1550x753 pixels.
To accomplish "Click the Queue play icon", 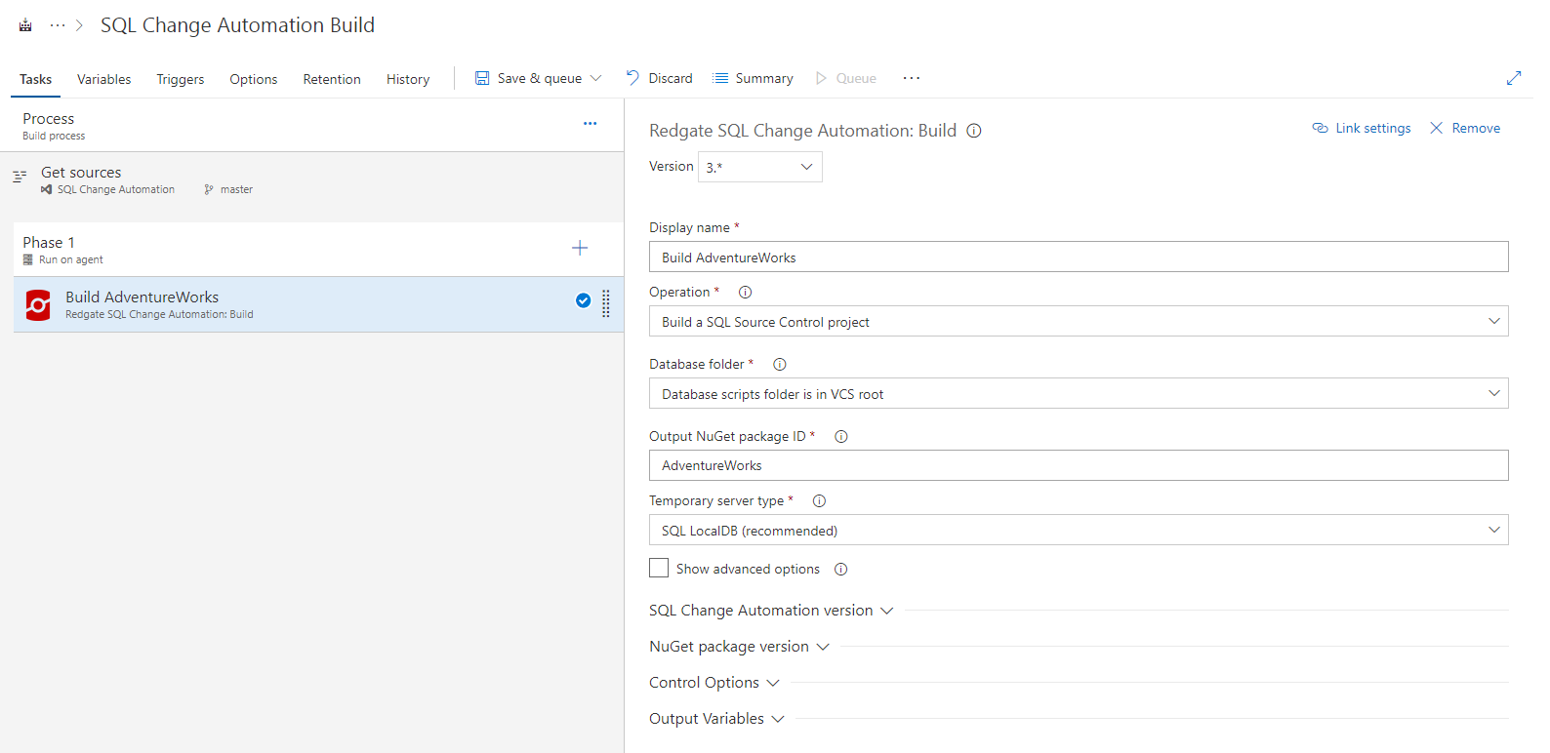I will pyautogui.click(x=821, y=78).
